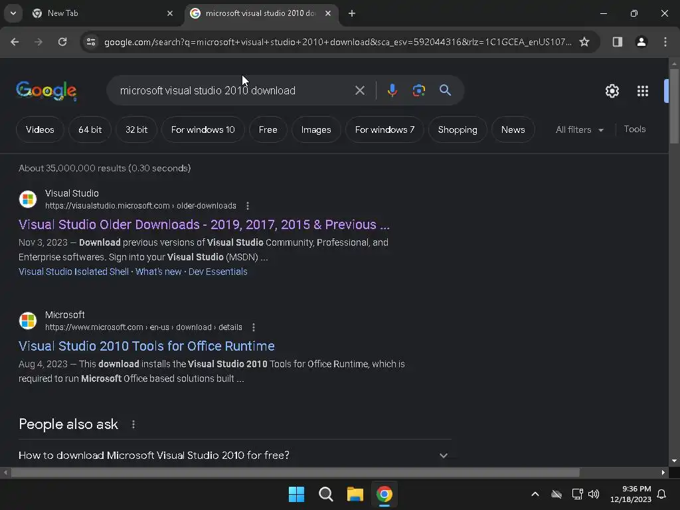This screenshot has height=510, width=680.
Task: Open clock showing 9:36 PM
Action: pos(631,494)
